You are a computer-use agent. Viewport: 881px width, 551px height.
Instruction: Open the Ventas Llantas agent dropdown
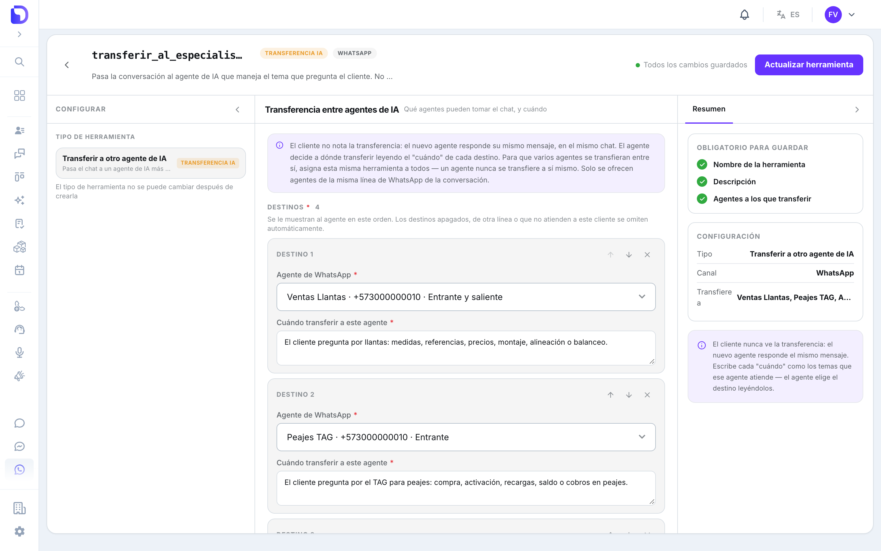[x=466, y=297]
